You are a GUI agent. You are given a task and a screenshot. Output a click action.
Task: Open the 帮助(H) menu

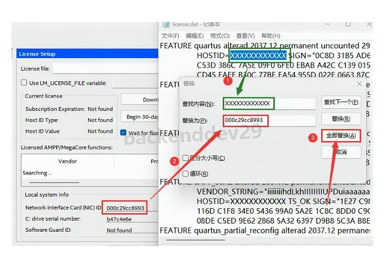tap(271, 36)
